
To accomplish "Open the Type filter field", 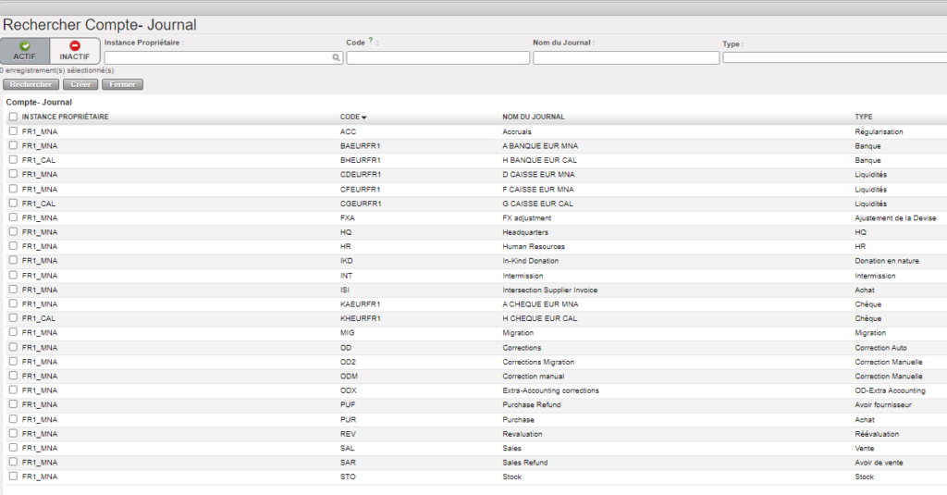I will [x=834, y=57].
